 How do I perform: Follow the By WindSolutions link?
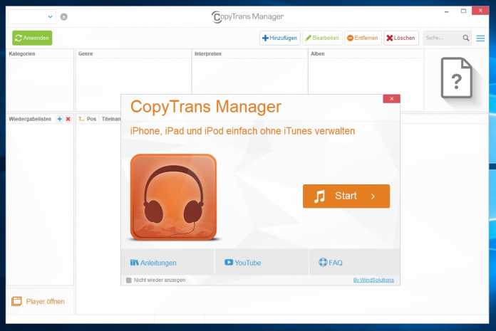(x=373, y=280)
